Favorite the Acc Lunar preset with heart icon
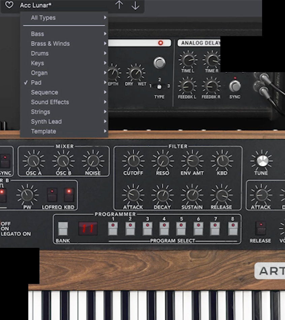The width and height of the screenshot is (285, 320). tap(9, 5)
